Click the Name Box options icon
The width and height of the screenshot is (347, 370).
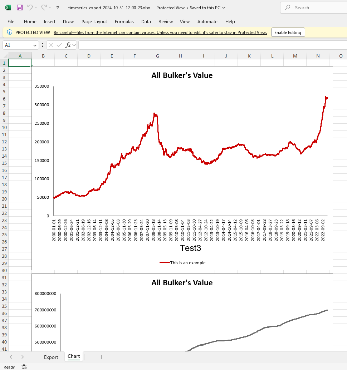pyautogui.click(x=42, y=45)
